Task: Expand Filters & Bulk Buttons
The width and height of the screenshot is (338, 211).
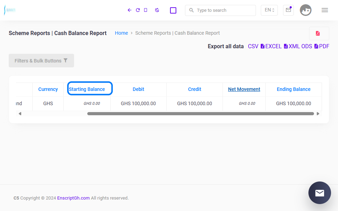Action: pyautogui.click(x=41, y=61)
